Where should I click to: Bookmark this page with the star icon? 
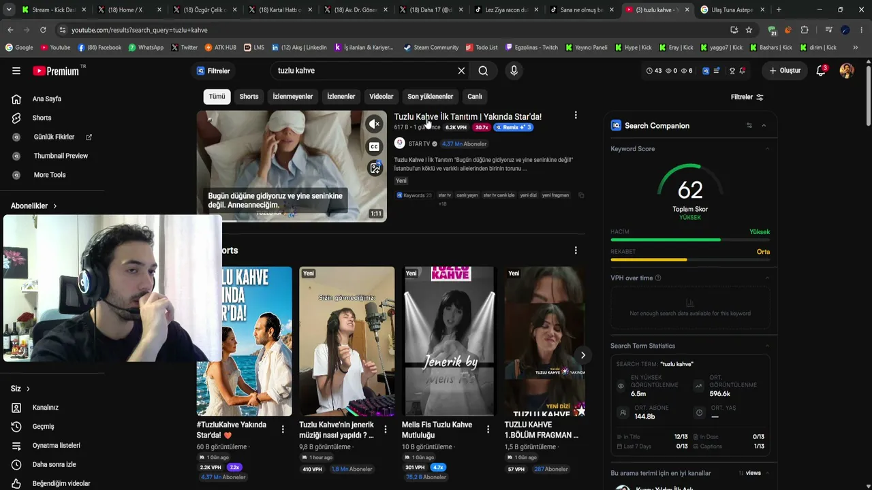coord(749,30)
